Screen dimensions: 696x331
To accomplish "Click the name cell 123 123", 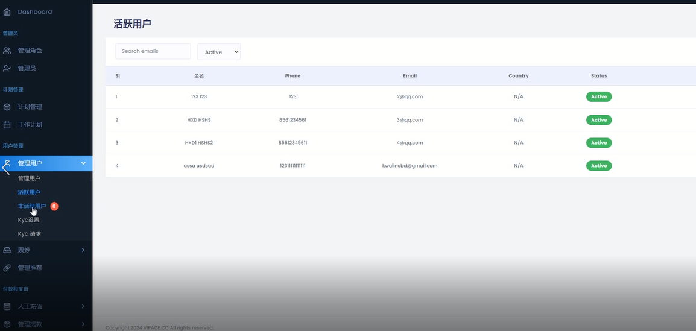I will pos(199,96).
